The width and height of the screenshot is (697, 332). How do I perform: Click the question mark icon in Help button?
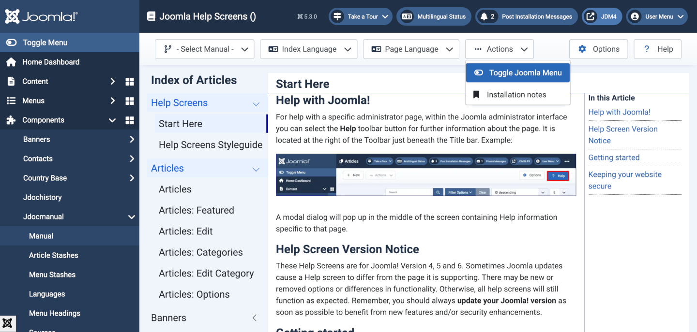click(647, 49)
